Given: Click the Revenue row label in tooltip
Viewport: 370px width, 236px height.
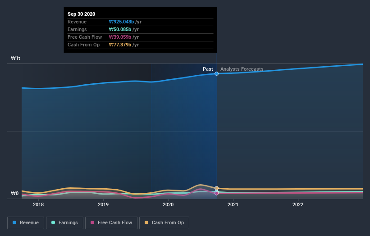Looking at the screenshot, I should 77,22.
